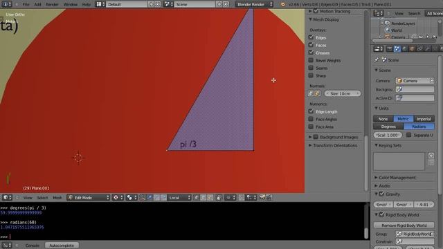Open Scene properties tab icon
The image size is (443, 249).
click(397, 49)
